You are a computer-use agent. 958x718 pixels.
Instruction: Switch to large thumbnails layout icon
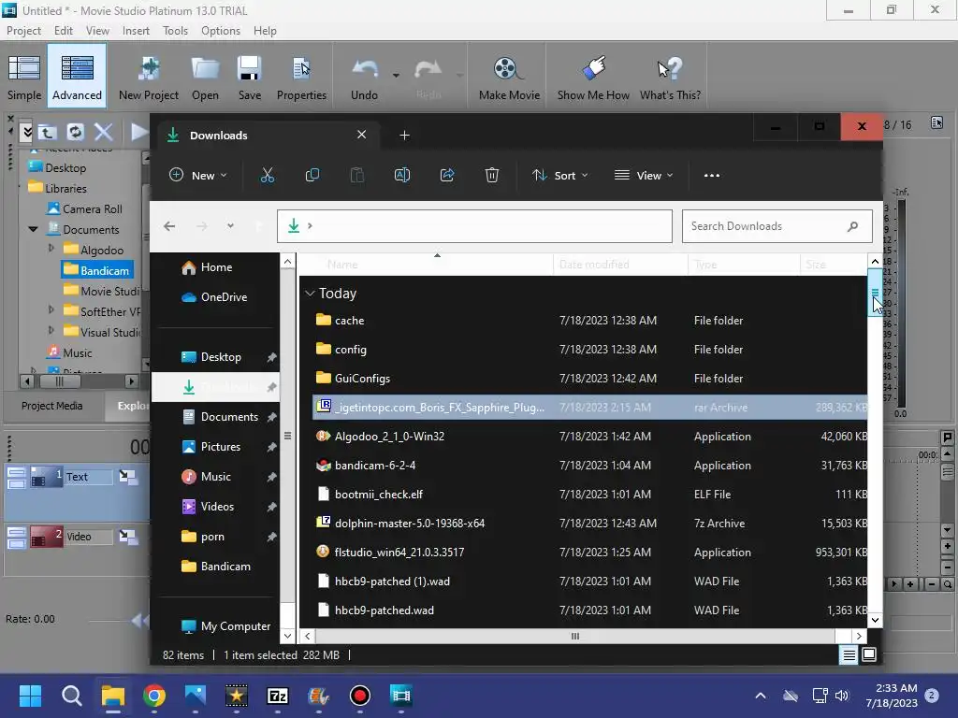pos(869,655)
